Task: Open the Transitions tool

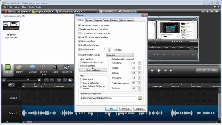Action: click(66, 69)
